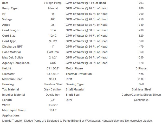Click "GPM of Water @ 90 Ft. of Head"
Image resolution: width=162 pixels, height=124 pixels.
coord(86,63)
